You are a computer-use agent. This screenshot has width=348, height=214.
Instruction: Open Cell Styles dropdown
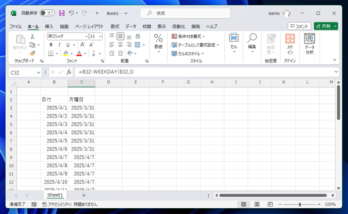pyautogui.click(x=188, y=54)
